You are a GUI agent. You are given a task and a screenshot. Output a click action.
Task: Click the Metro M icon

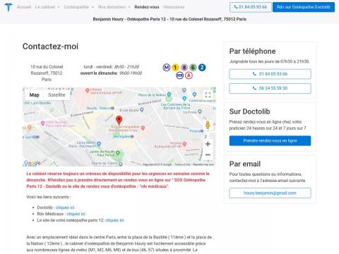[167, 68]
